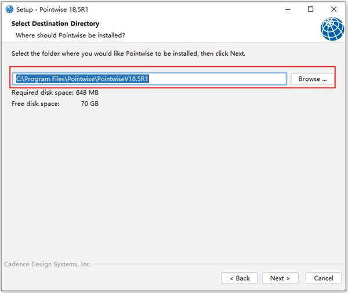Click 'Where should Pointwise be installed?' text

(x=70, y=35)
